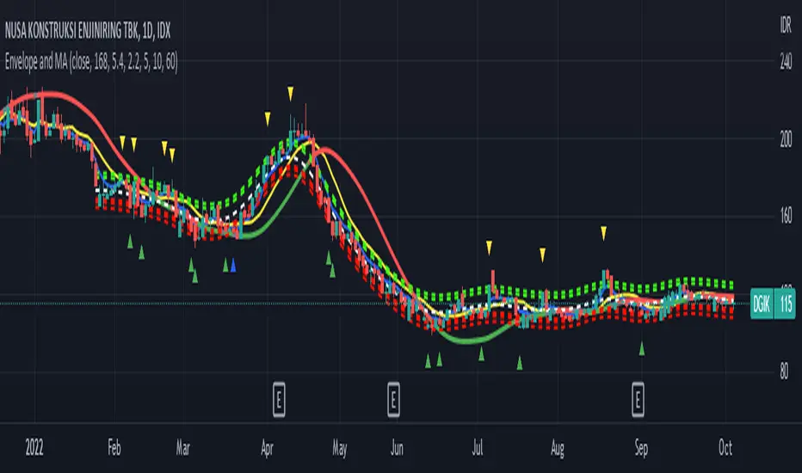
Task: Click the yellow sell arrow in late July
Action: [x=543, y=255]
